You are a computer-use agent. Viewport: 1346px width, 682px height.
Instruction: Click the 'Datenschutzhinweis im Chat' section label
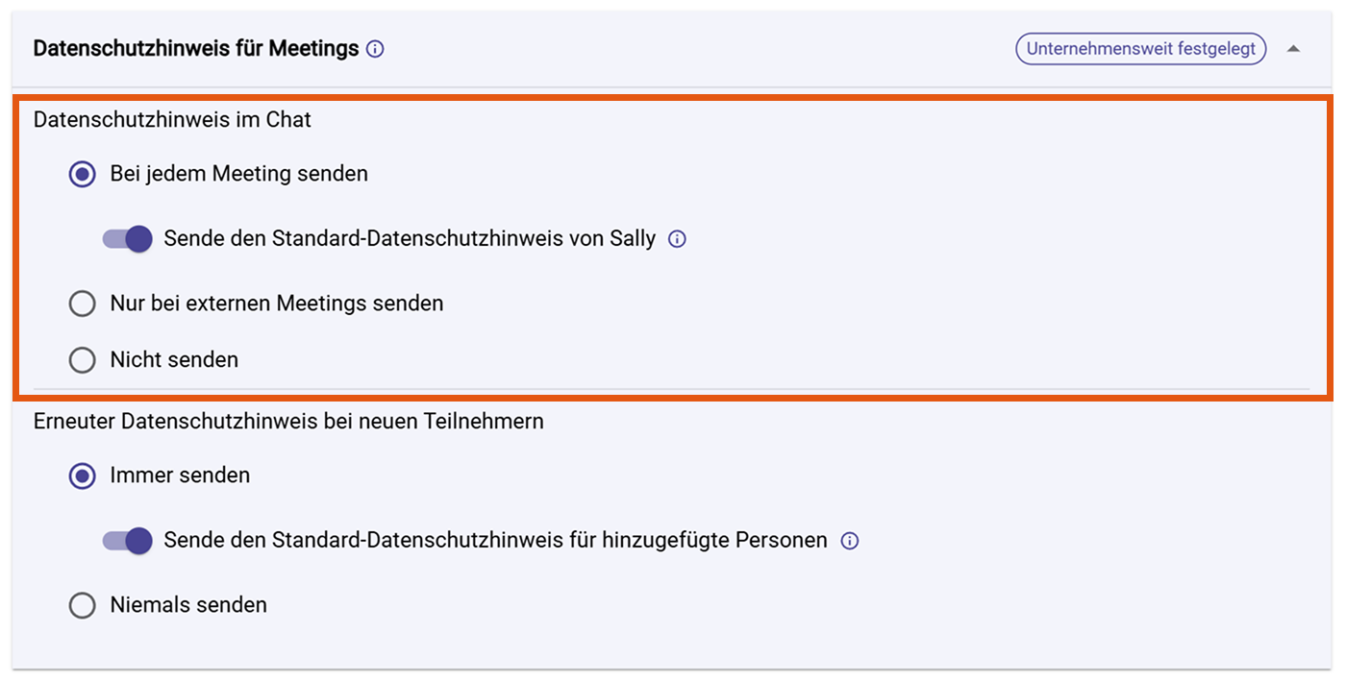pos(172,120)
